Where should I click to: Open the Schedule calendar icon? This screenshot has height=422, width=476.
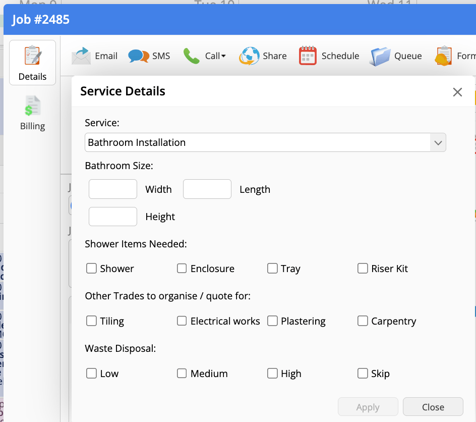[308, 56]
